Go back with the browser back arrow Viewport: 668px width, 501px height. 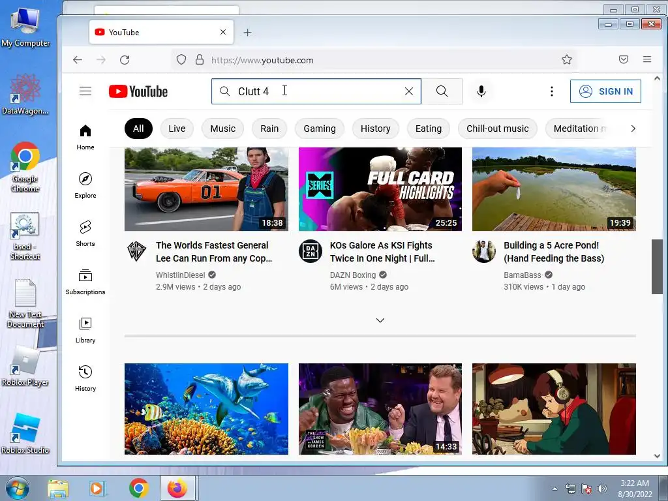(78, 60)
